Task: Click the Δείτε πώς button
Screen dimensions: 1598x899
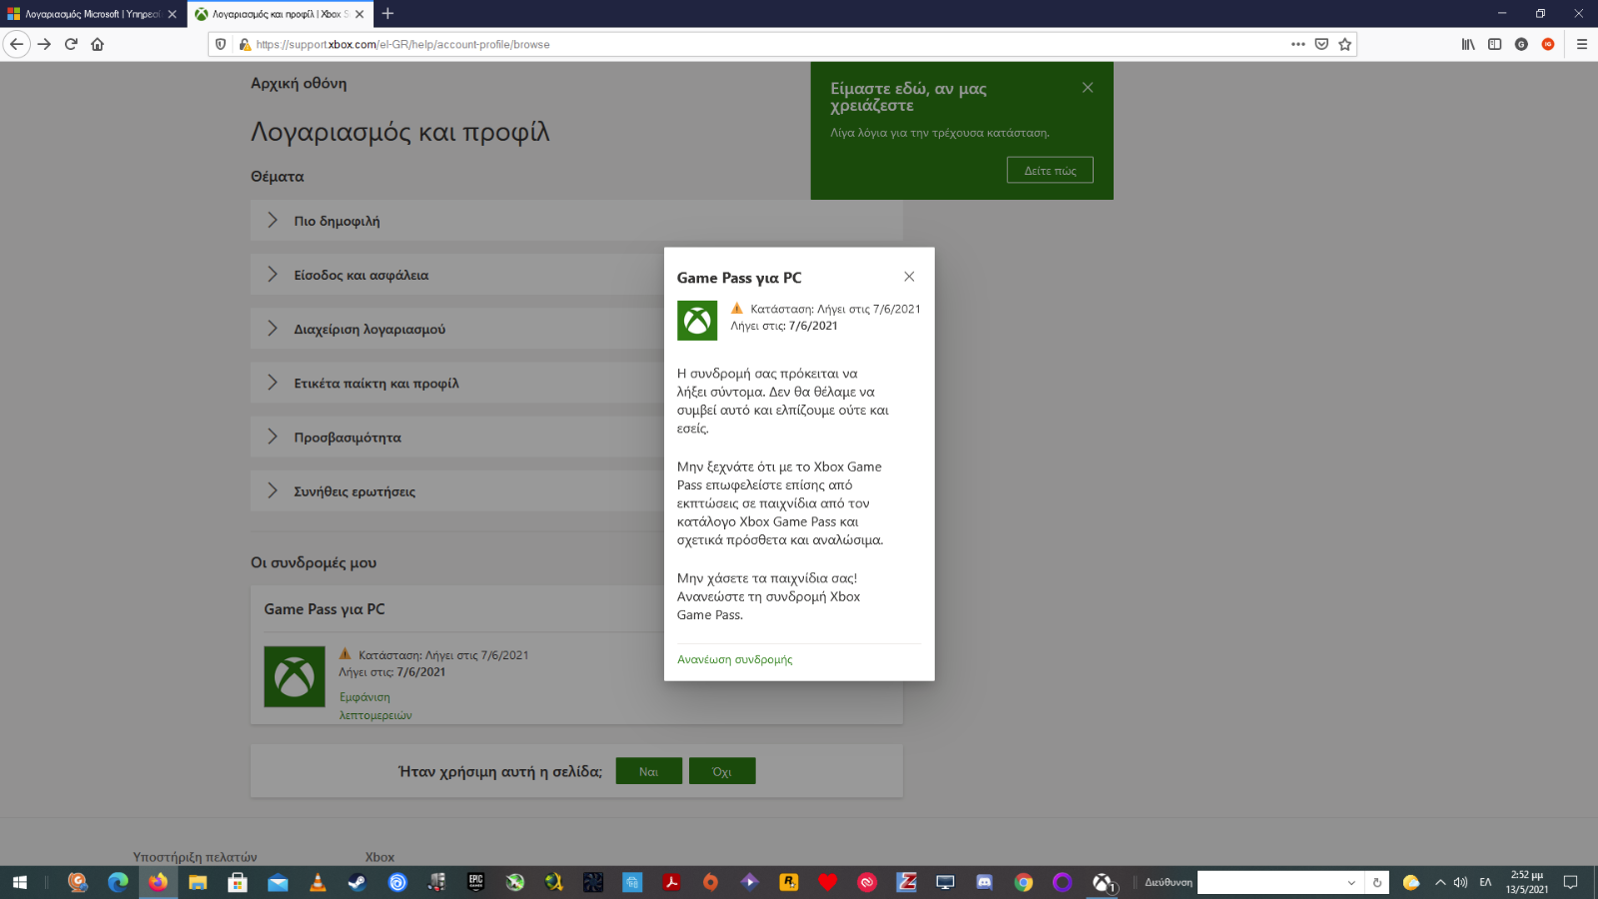Action: click(1050, 170)
